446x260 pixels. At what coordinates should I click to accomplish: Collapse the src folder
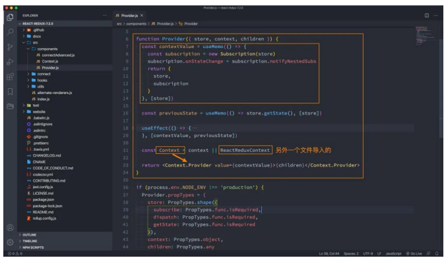(35, 43)
